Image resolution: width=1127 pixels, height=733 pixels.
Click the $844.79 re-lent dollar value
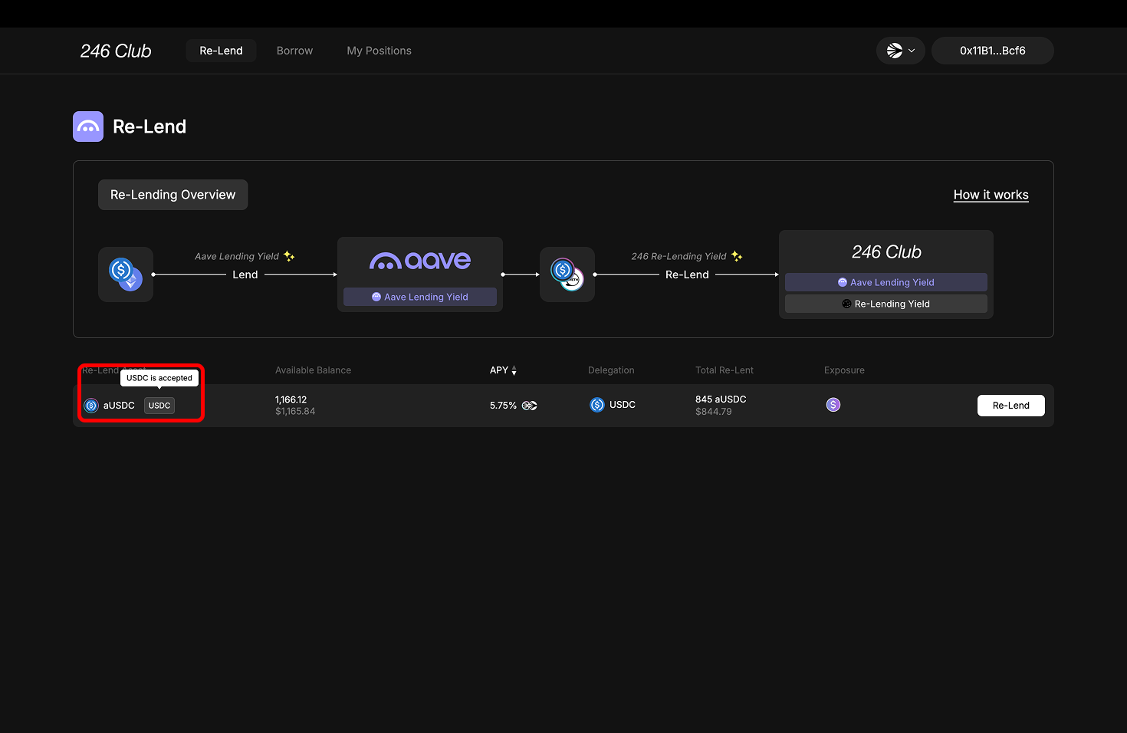pos(714,412)
